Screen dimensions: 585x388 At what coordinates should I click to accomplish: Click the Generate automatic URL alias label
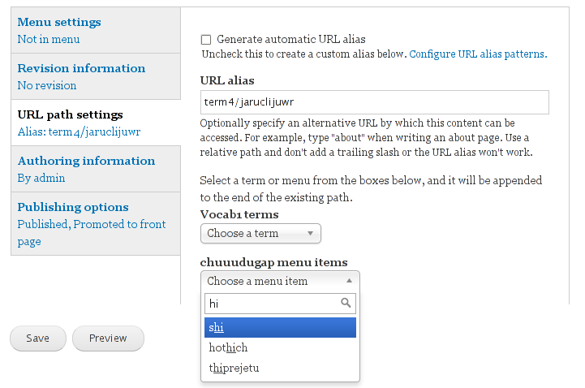click(x=291, y=39)
